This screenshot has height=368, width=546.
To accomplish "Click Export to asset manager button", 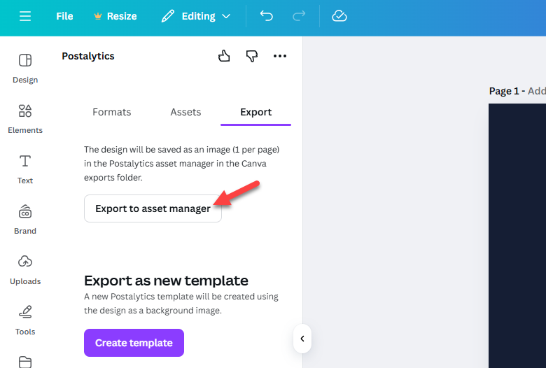I will [153, 208].
